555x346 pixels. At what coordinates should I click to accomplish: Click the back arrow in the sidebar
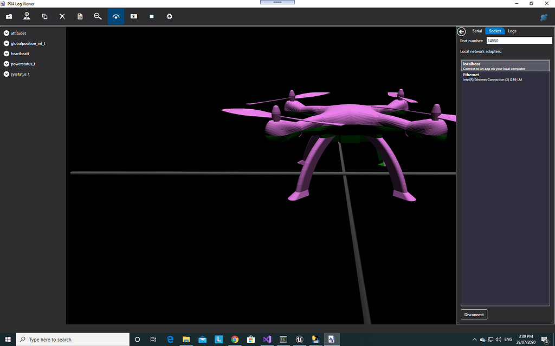point(461,31)
